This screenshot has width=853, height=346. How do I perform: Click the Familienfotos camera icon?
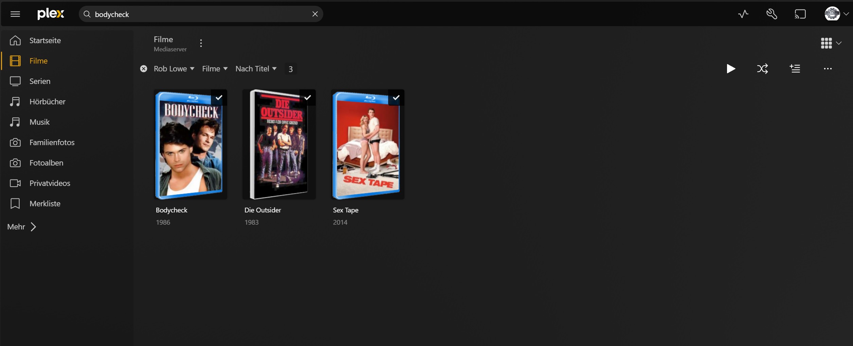pos(15,142)
